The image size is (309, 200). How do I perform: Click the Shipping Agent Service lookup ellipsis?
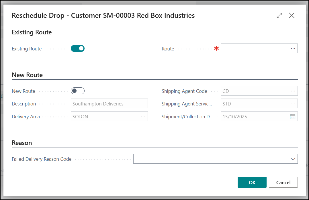[293, 104]
